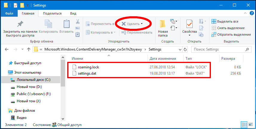Image resolution: width=256 pixels, height=129 pixels.
Task: Select Новый том (J:) drive
Action: [28, 101]
